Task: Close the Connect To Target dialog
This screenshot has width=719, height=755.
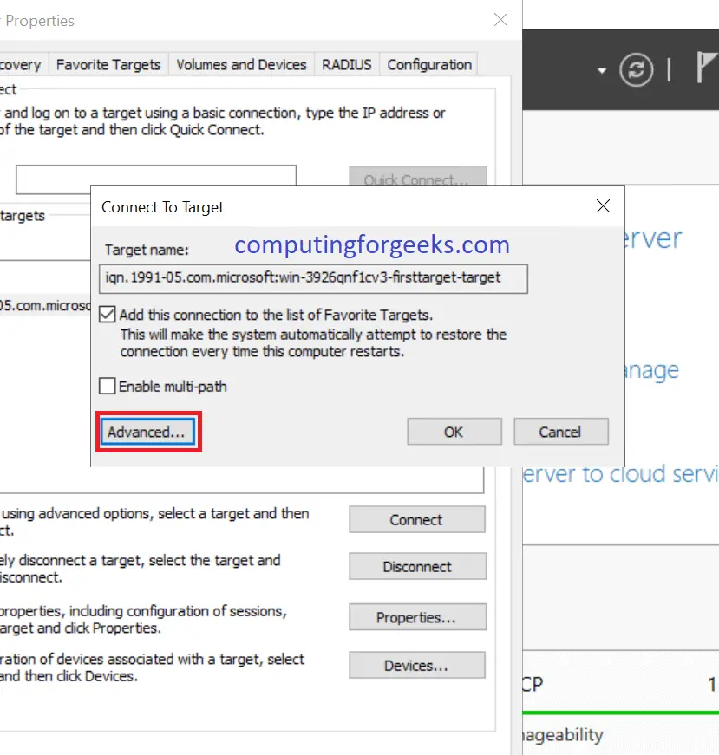Action: pos(603,206)
